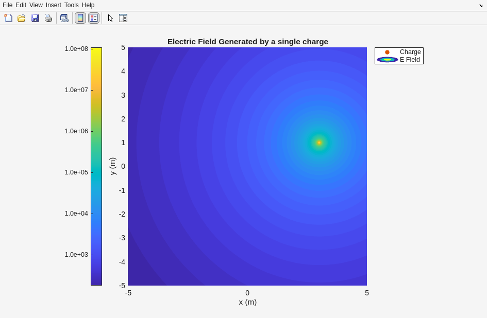Expand the View menu

point(36,5)
